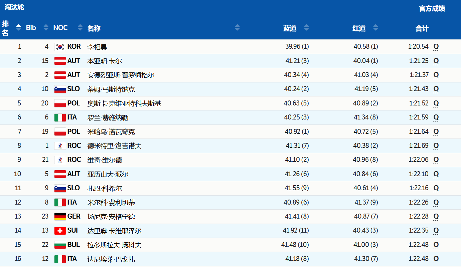The image size is (463, 267).
Task: Select athlete name 德米特里·洛吉诺夫
Action: pyautogui.click(x=115, y=146)
